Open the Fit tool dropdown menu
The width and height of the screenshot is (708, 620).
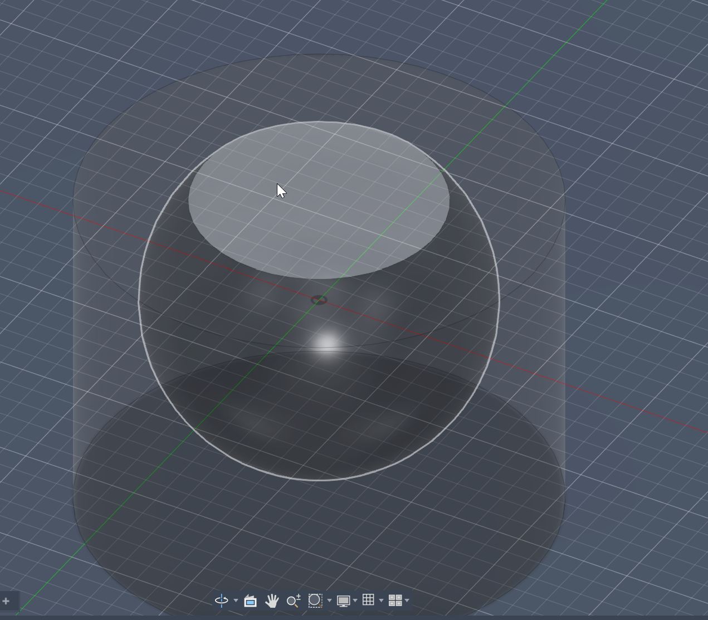[329, 601]
